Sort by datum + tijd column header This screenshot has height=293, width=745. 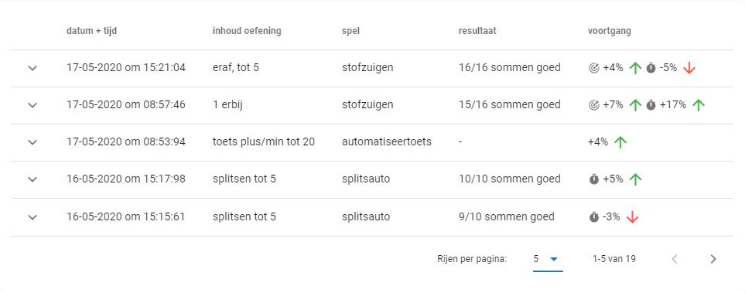click(x=92, y=31)
